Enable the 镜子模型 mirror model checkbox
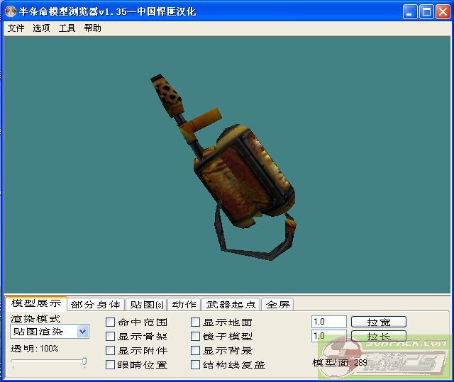 (196, 337)
